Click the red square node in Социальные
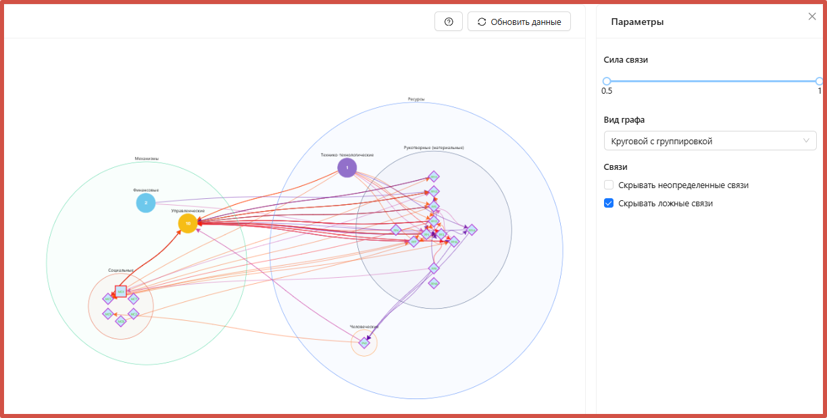 tap(120, 291)
